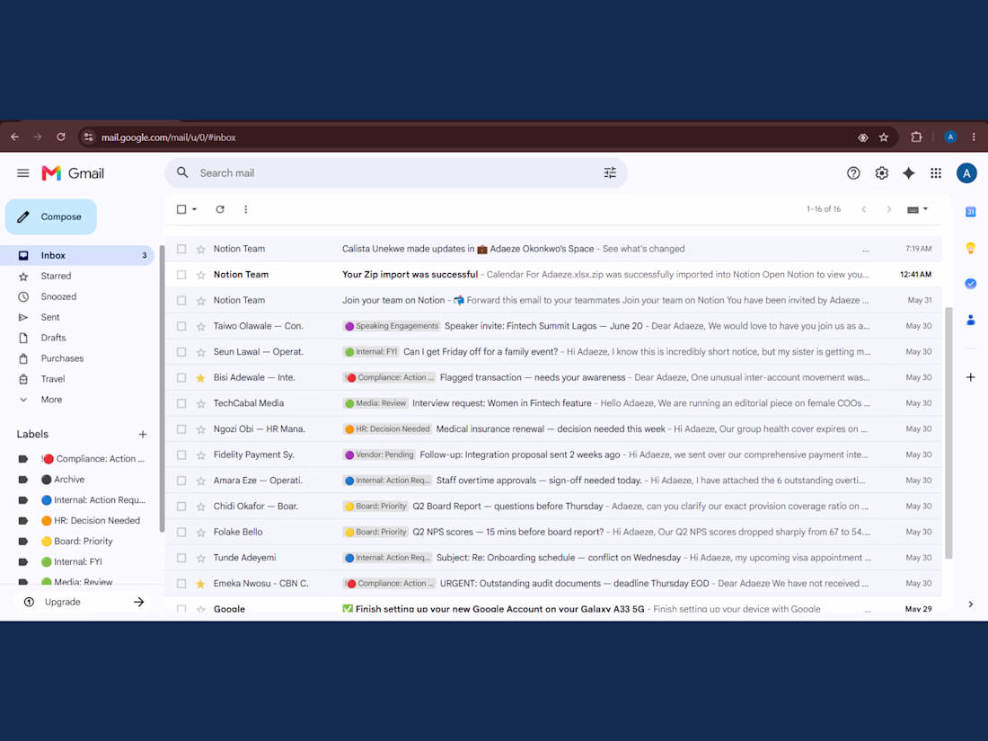Screen dimensions: 988x741
Task: Star the Seun Lawal email
Action: (201, 352)
